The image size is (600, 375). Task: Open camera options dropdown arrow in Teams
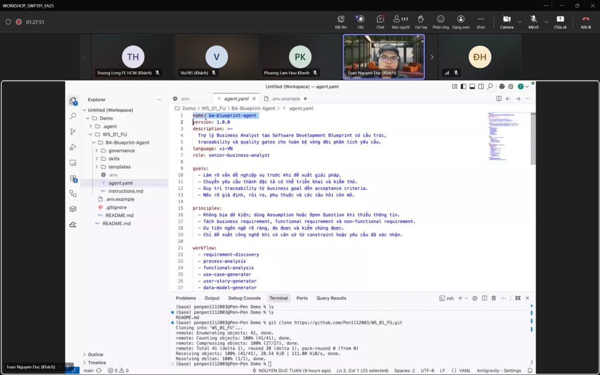[519, 22]
